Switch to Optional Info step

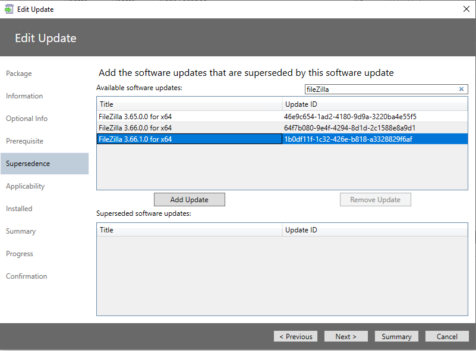point(27,119)
